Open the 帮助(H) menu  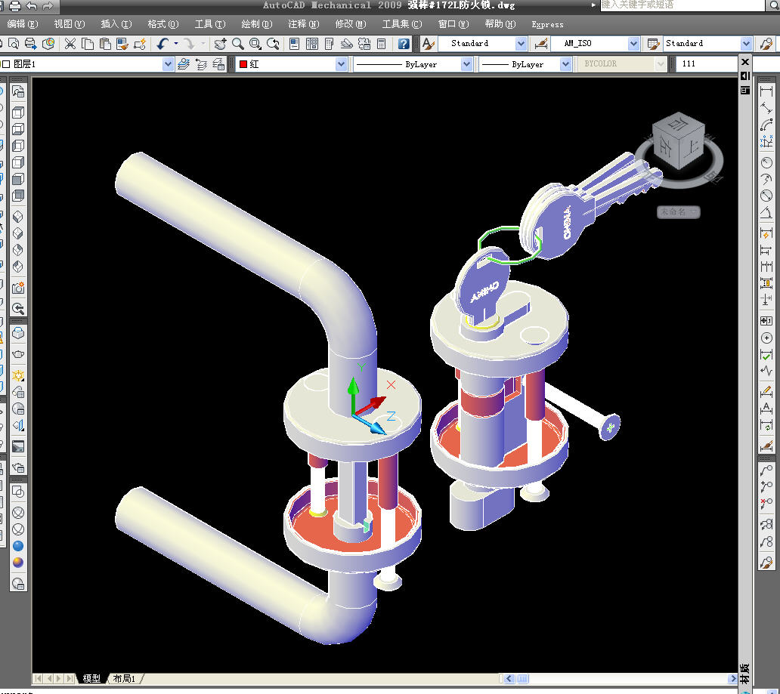pyautogui.click(x=500, y=24)
